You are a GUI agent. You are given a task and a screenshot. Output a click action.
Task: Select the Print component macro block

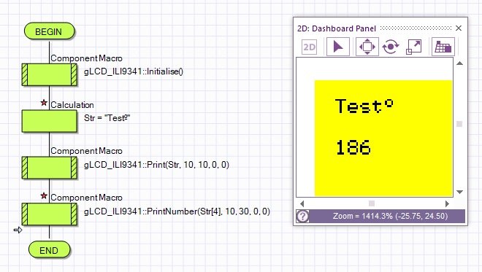click(x=49, y=168)
